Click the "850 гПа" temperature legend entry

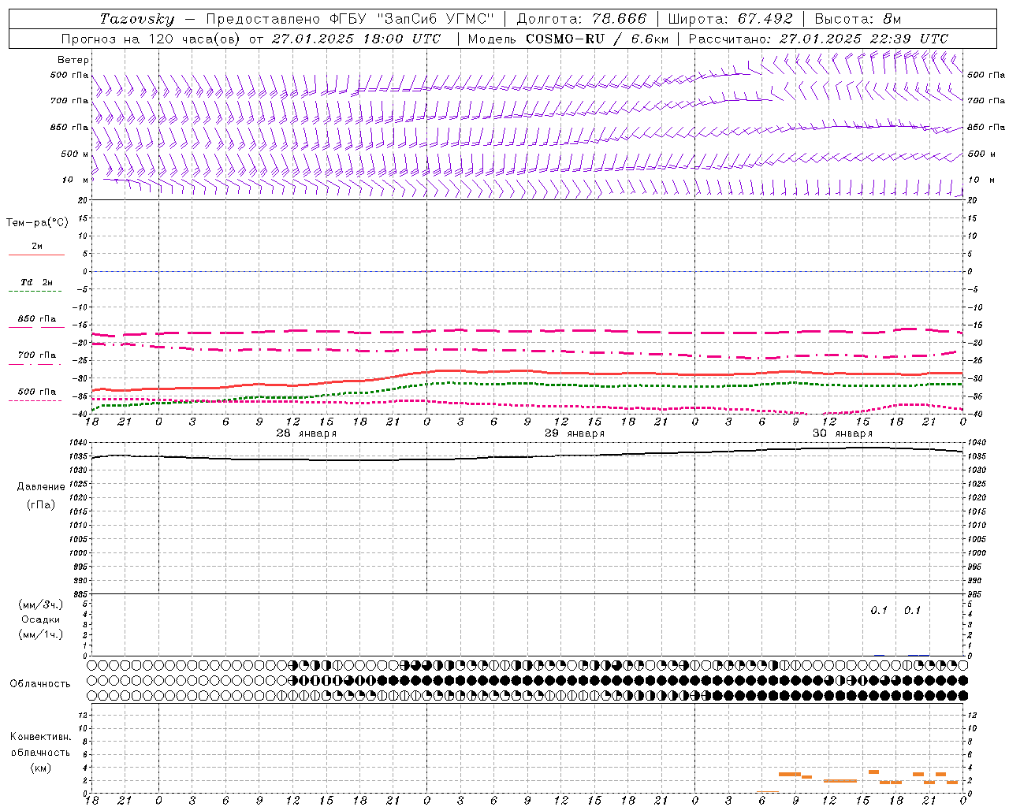tap(37, 319)
